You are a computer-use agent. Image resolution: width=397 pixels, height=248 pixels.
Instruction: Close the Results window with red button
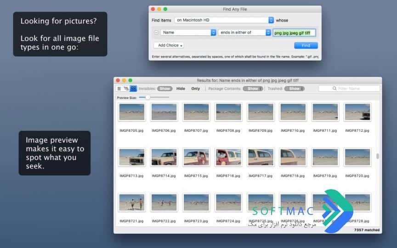(118, 80)
